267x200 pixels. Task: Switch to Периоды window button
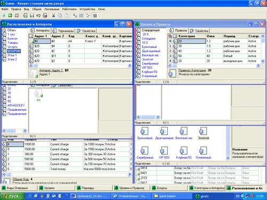tap(95, 188)
